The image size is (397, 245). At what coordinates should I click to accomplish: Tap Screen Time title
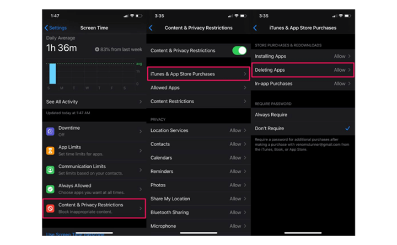pos(94,28)
